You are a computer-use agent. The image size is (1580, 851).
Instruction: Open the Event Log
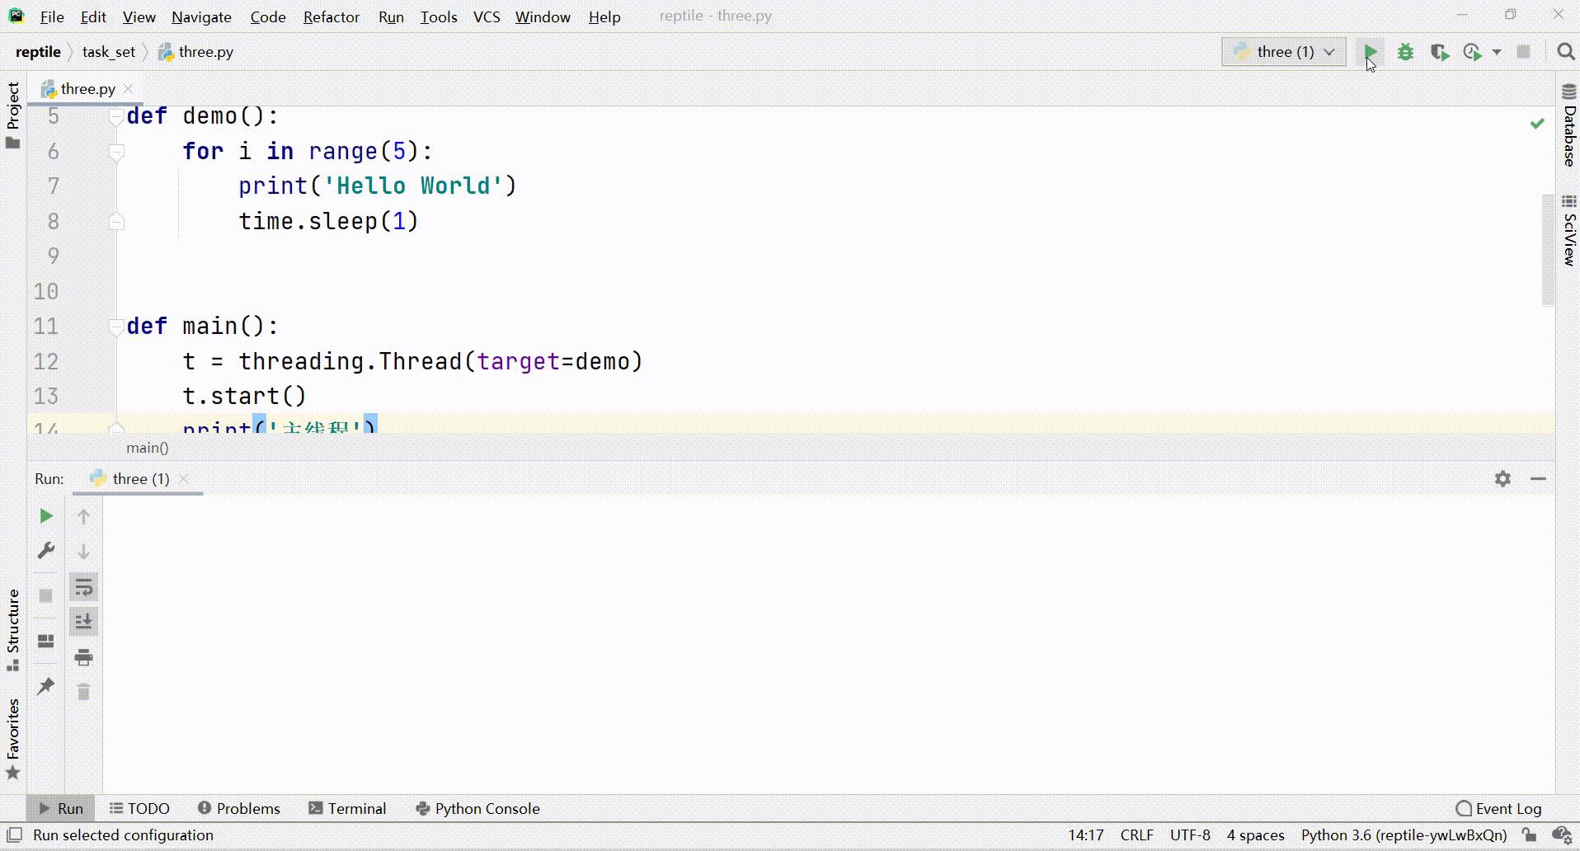pos(1498,809)
